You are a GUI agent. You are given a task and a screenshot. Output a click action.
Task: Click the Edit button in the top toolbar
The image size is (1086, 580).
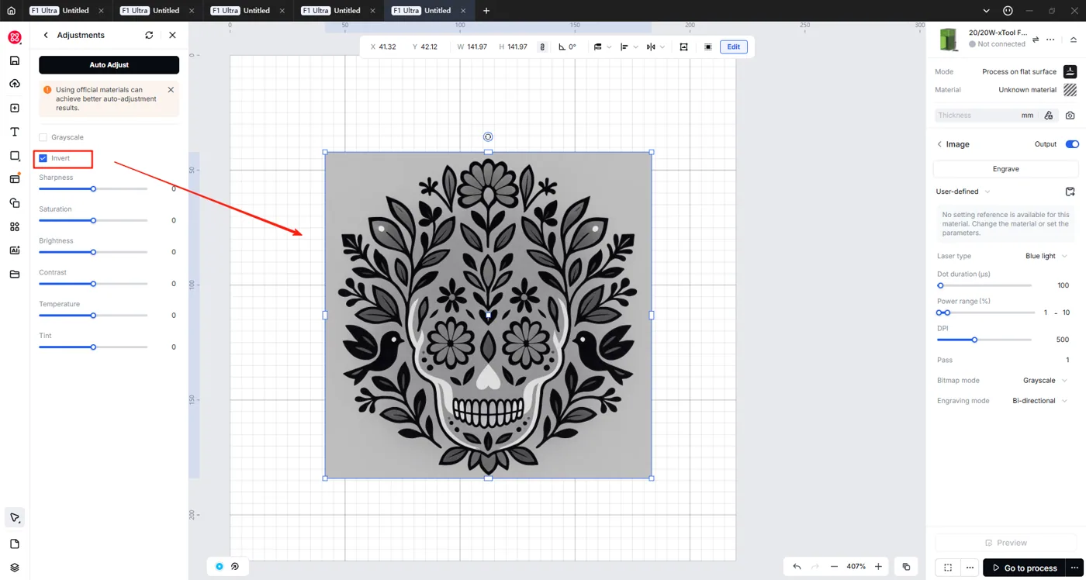(733, 47)
